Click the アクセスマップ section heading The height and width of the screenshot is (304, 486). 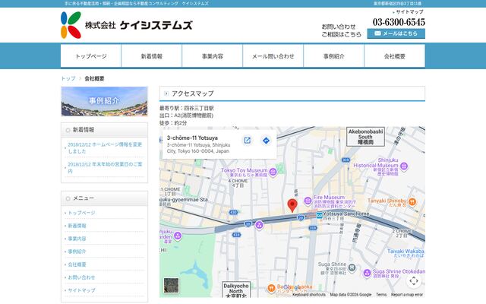tap(292, 93)
